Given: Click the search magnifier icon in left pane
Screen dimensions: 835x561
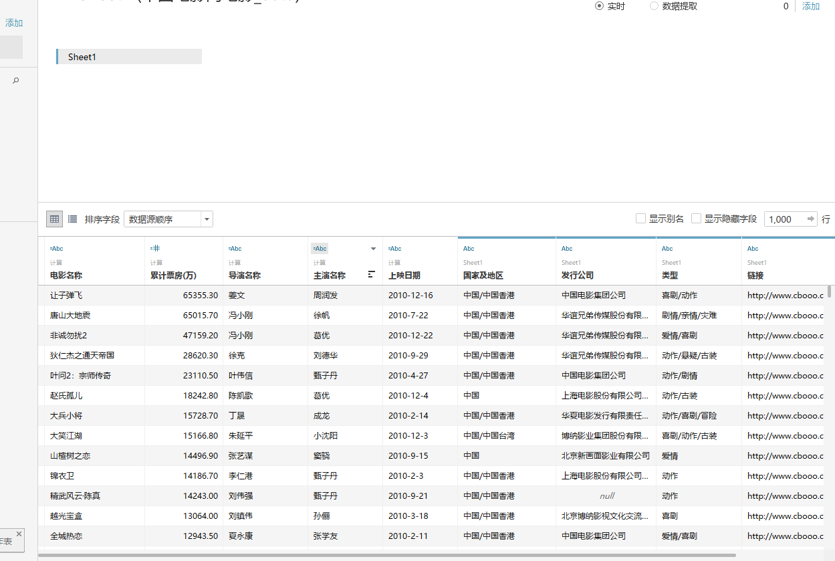Looking at the screenshot, I should [x=15, y=80].
